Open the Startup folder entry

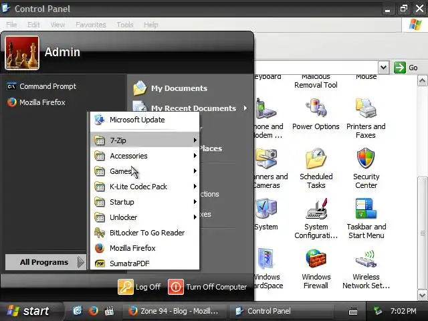(x=144, y=202)
